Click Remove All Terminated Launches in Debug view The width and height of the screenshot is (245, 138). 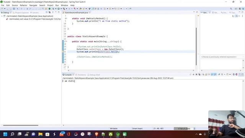[49, 12]
